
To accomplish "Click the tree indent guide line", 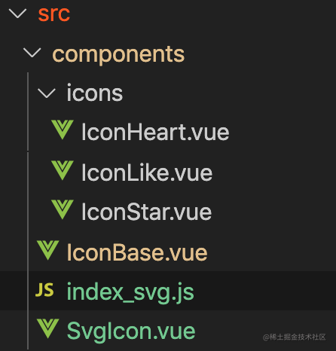I will pos(28,211).
